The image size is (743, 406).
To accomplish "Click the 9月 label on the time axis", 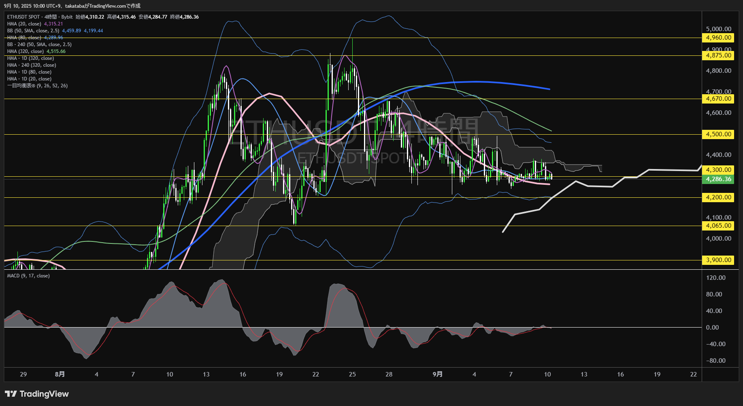I will tap(438, 374).
